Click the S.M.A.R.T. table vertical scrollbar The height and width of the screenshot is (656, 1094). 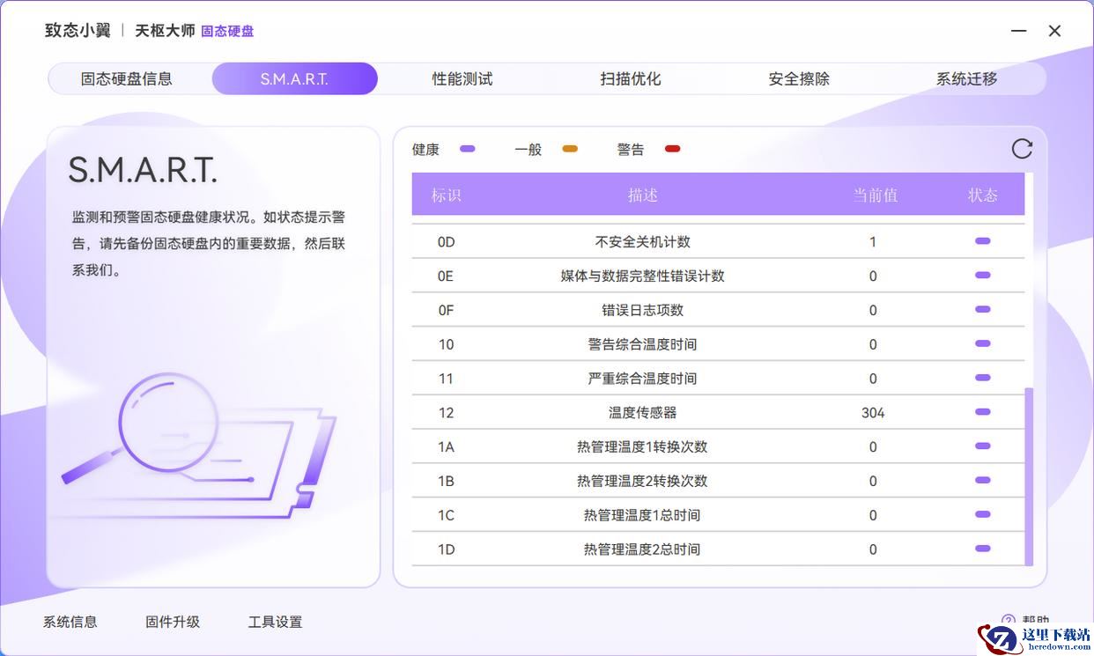[1029, 475]
